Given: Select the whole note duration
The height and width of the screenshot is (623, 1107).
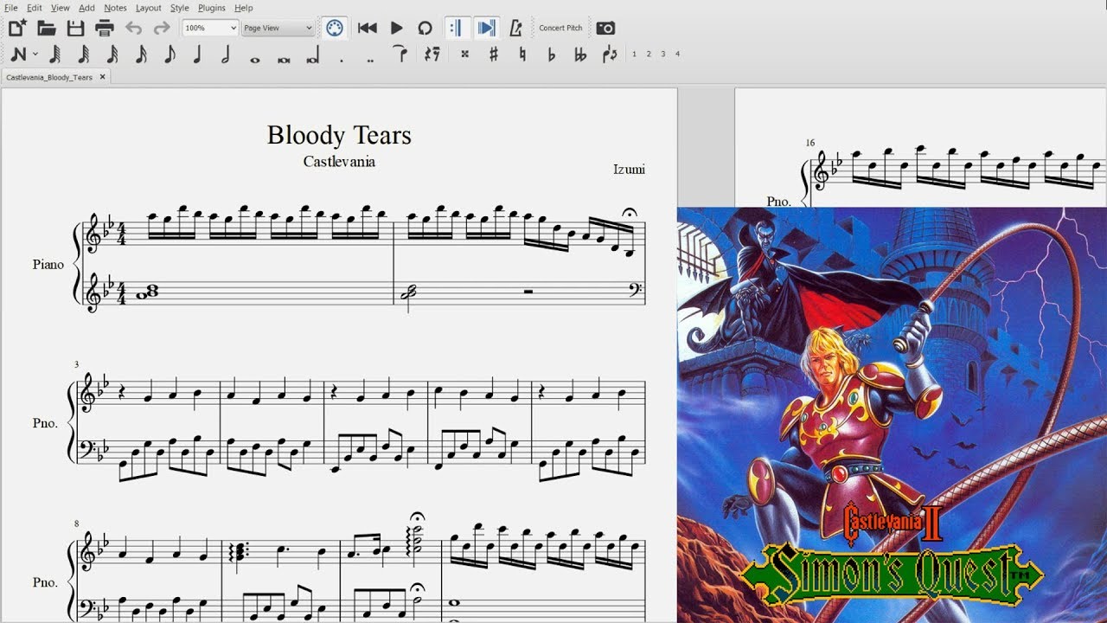Looking at the screenshot, I should click(255, 60).
